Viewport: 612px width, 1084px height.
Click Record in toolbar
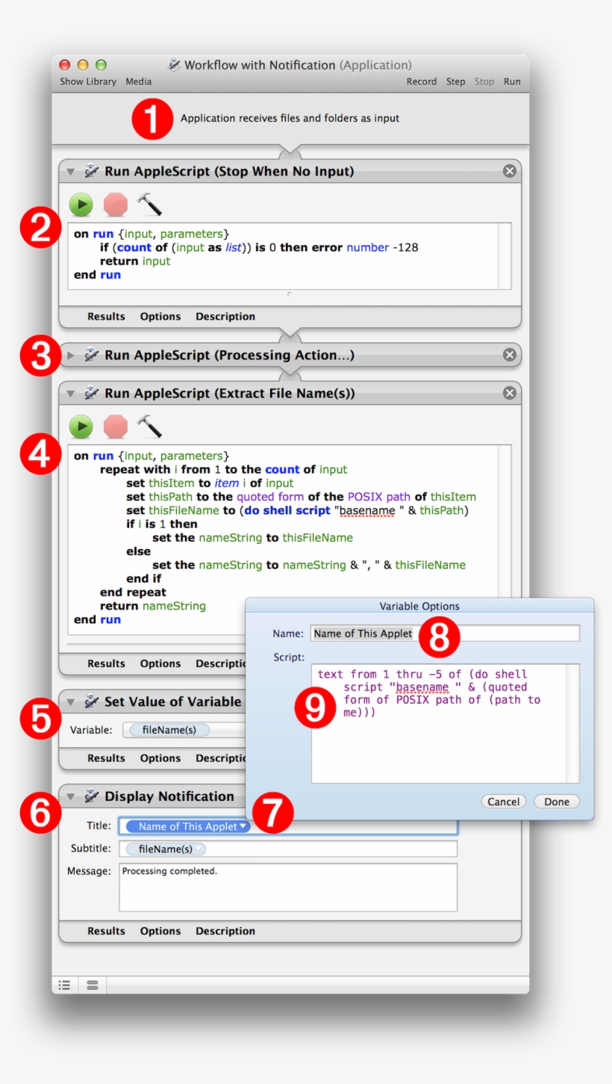(422, 81)
